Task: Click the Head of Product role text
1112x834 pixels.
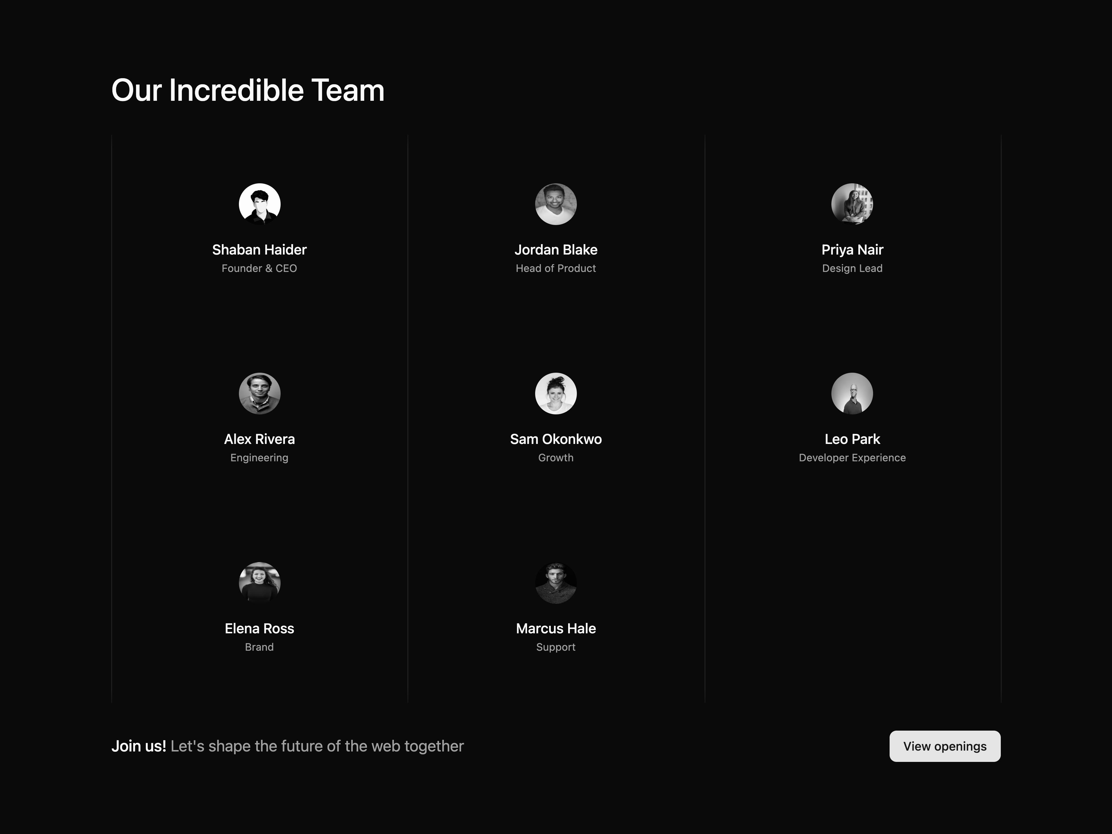Action: tap(555, 268)
